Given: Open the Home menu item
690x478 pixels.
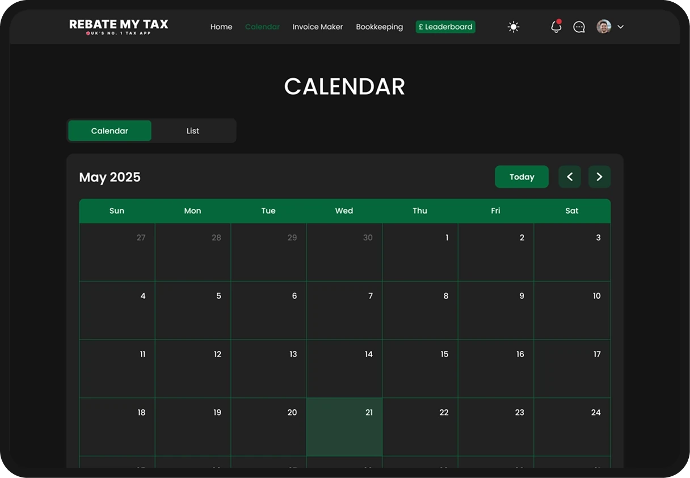Looking at the screenshot, I should (221, 27).
